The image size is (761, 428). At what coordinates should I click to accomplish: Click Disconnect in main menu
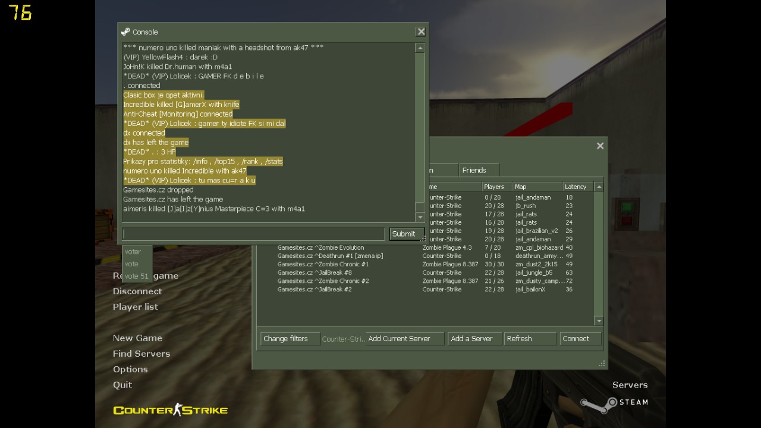click(x=137, y=291)
